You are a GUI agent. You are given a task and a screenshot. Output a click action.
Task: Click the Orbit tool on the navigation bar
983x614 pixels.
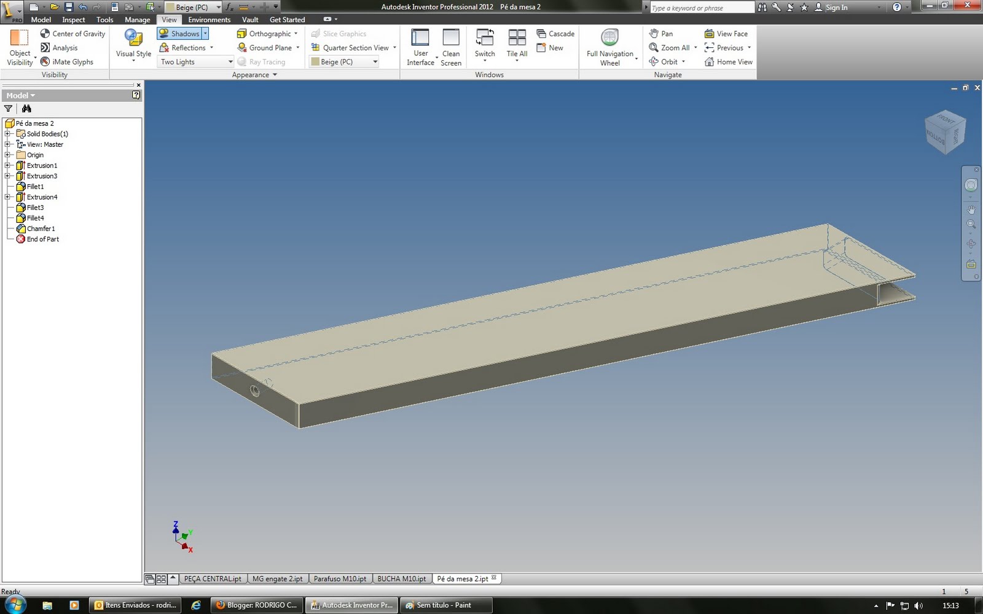coord(667,61)
